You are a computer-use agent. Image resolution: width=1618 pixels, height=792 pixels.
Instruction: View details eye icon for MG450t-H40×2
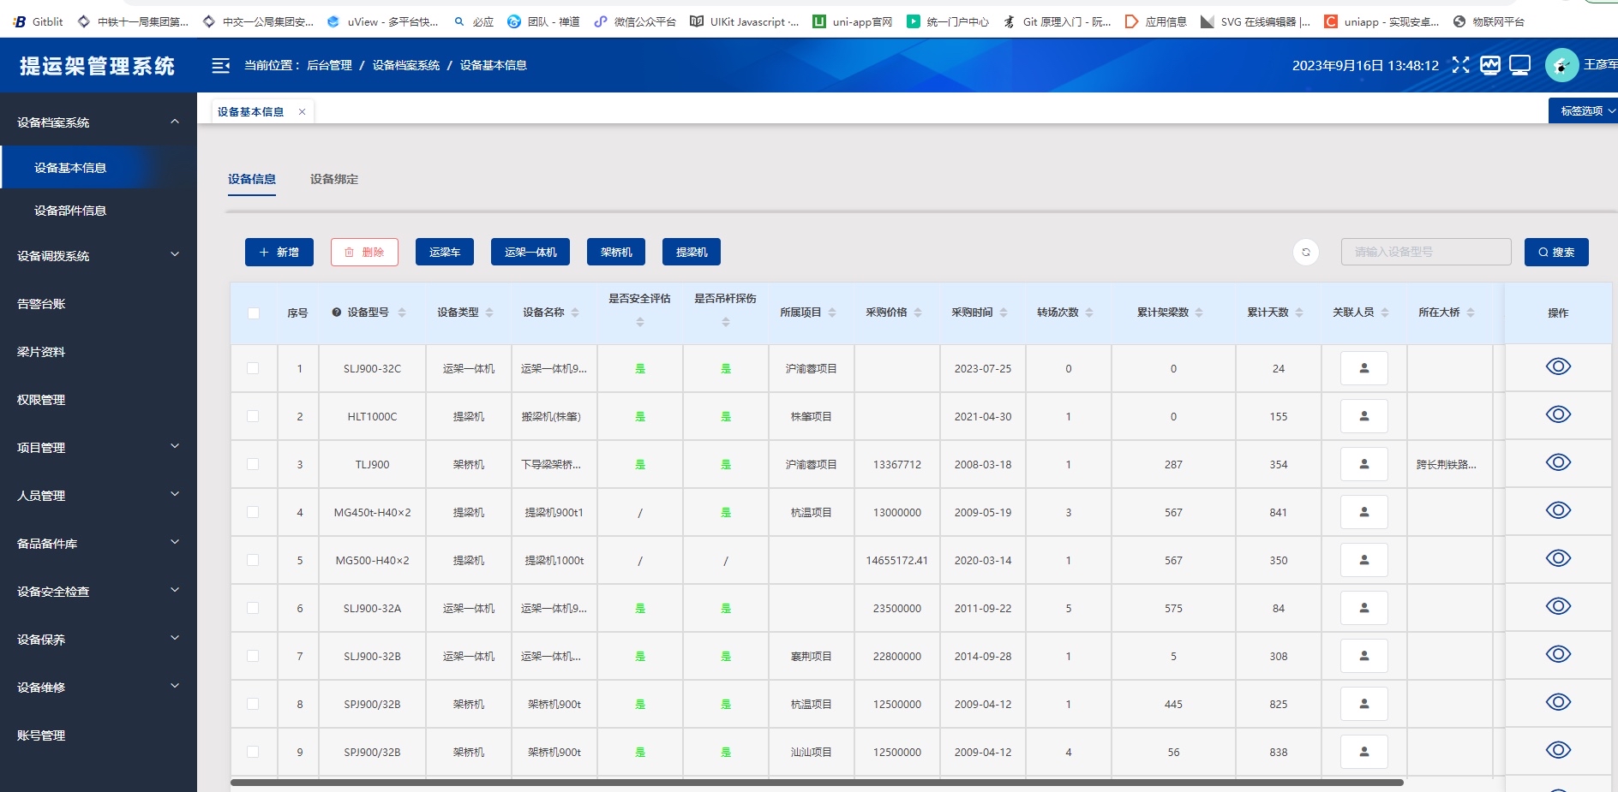pos(1558,510)
